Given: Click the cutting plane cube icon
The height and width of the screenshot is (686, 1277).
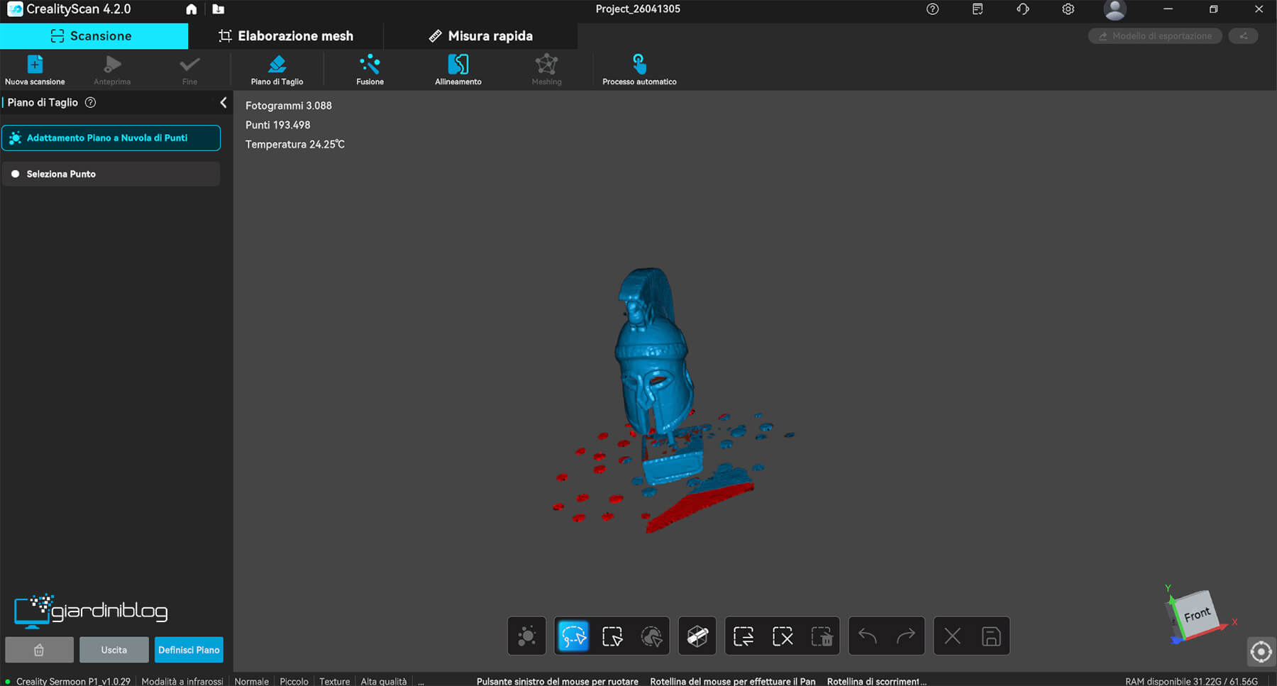Looking at the screenshot, I should click(697, 636).
